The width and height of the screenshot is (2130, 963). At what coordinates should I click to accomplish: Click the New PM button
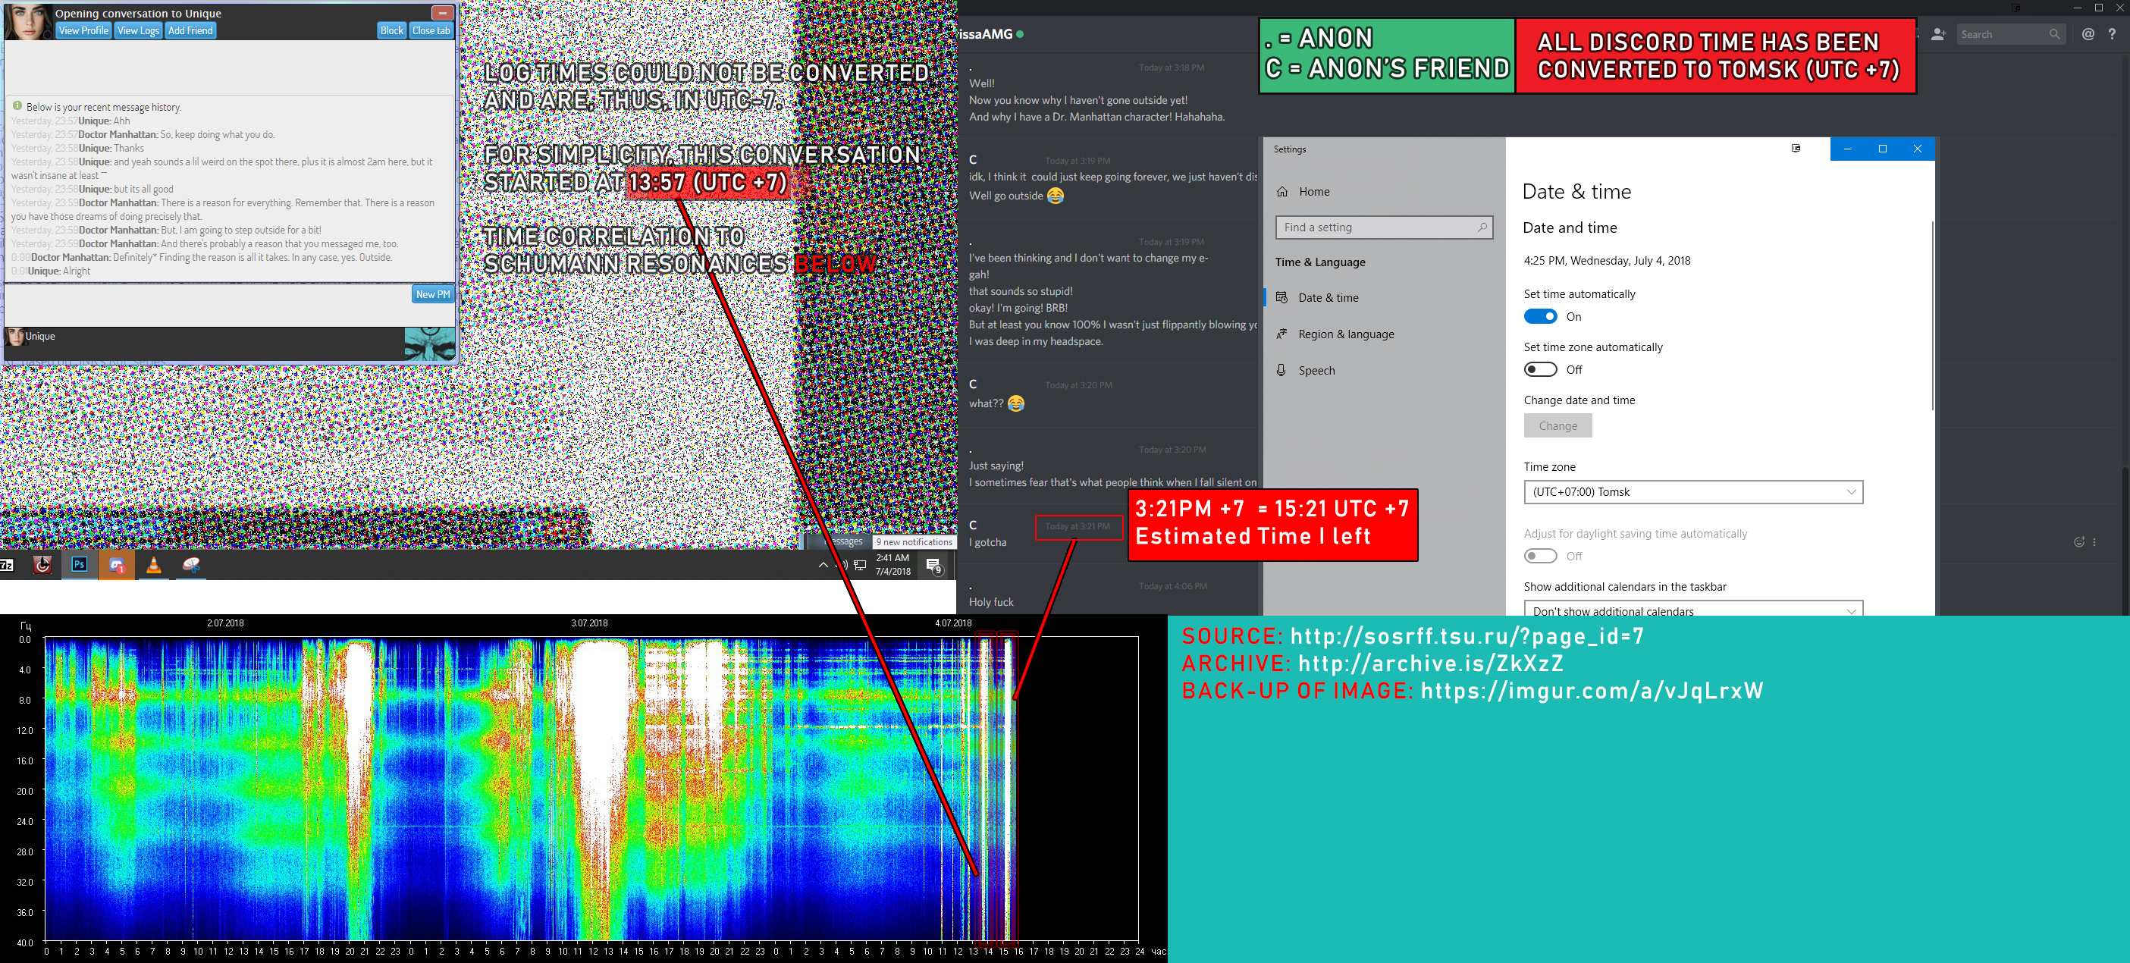(x=432, y=294)
